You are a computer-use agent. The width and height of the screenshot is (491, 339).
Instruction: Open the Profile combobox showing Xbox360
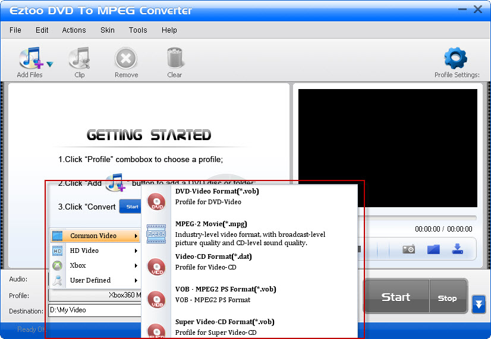(x=95, y=295)
